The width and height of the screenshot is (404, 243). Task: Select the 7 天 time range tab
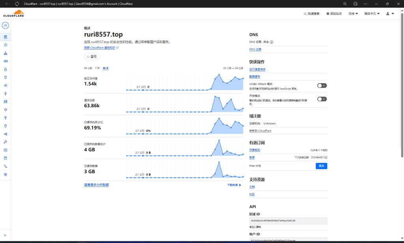[x=97, y=68]
